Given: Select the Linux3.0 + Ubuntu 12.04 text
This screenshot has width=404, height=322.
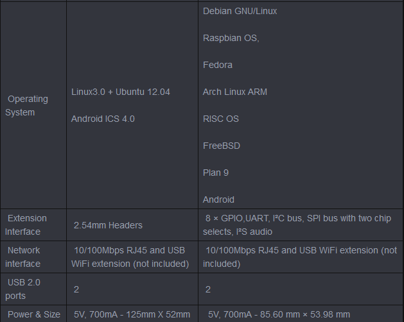Looking at the screenshot, I should [x=121, y=92].
